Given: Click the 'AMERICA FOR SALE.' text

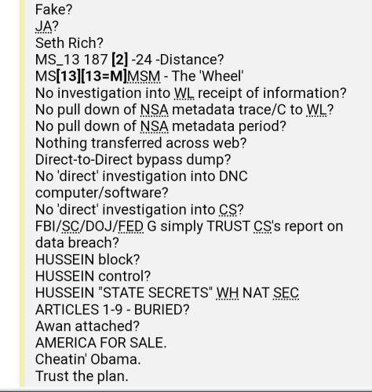Looking at the screenshot, I should [x=101, y=343].
